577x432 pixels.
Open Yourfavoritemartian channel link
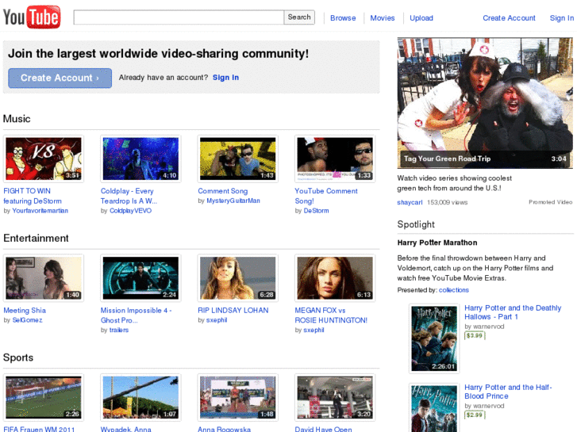pyautogui.click(x=40, y=211)
